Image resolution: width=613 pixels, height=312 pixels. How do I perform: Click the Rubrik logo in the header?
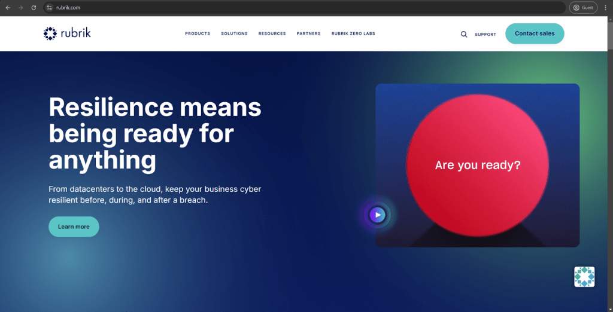67,33
